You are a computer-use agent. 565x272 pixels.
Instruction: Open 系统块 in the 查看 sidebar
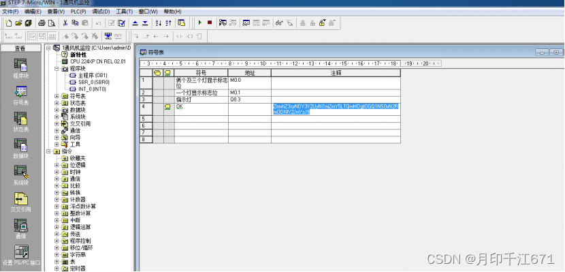(21, 176)
